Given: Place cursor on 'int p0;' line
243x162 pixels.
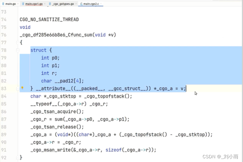Looking at the screenshot, I should point(50,58).
